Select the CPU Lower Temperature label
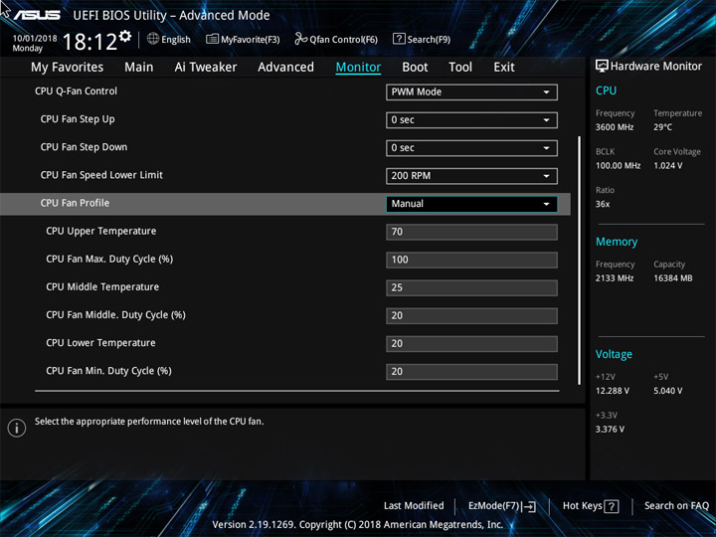Image resolution: width=716 pixels, height=537 pixels. click(100, 342)
